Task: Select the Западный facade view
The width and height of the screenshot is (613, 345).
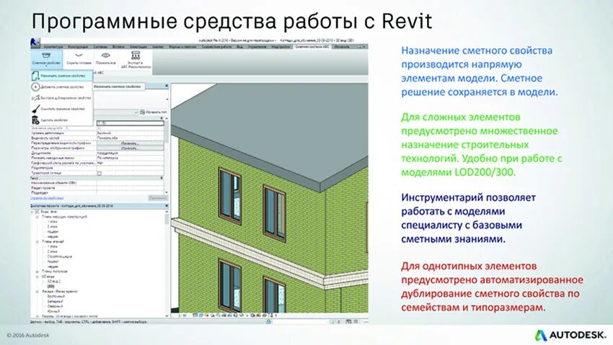Action: pyautogui.click(x=55, y=301)
